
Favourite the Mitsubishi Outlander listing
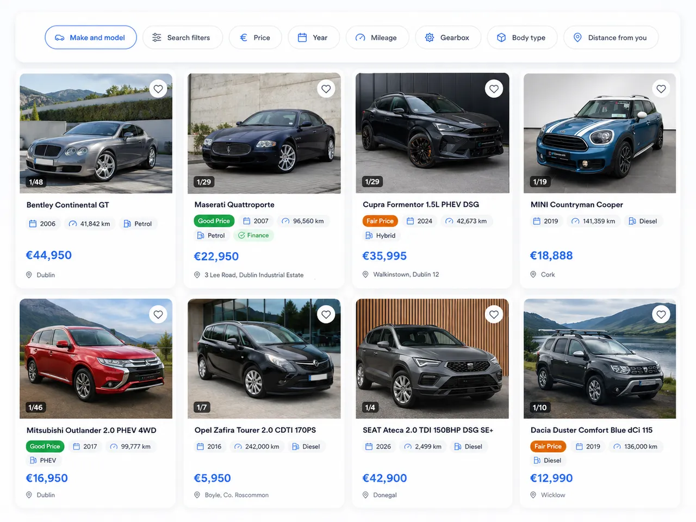[158, 314]
